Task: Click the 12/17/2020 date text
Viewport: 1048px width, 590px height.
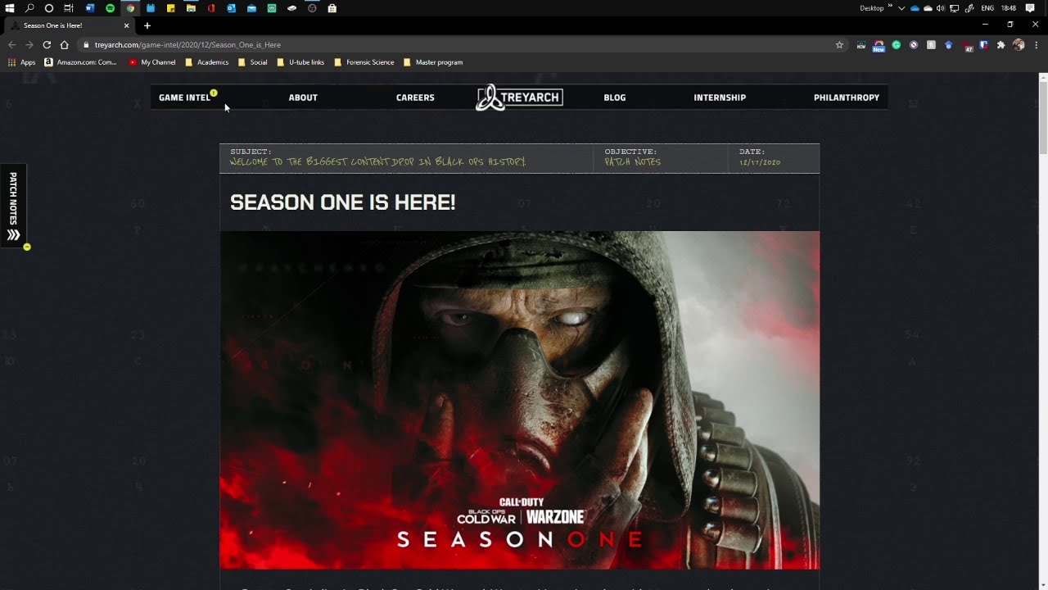Action: [760, 162]
